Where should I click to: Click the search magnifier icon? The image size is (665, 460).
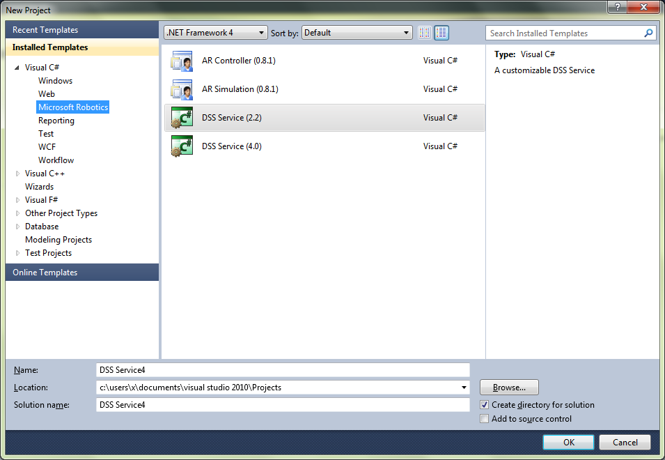(x=648, y=33)
